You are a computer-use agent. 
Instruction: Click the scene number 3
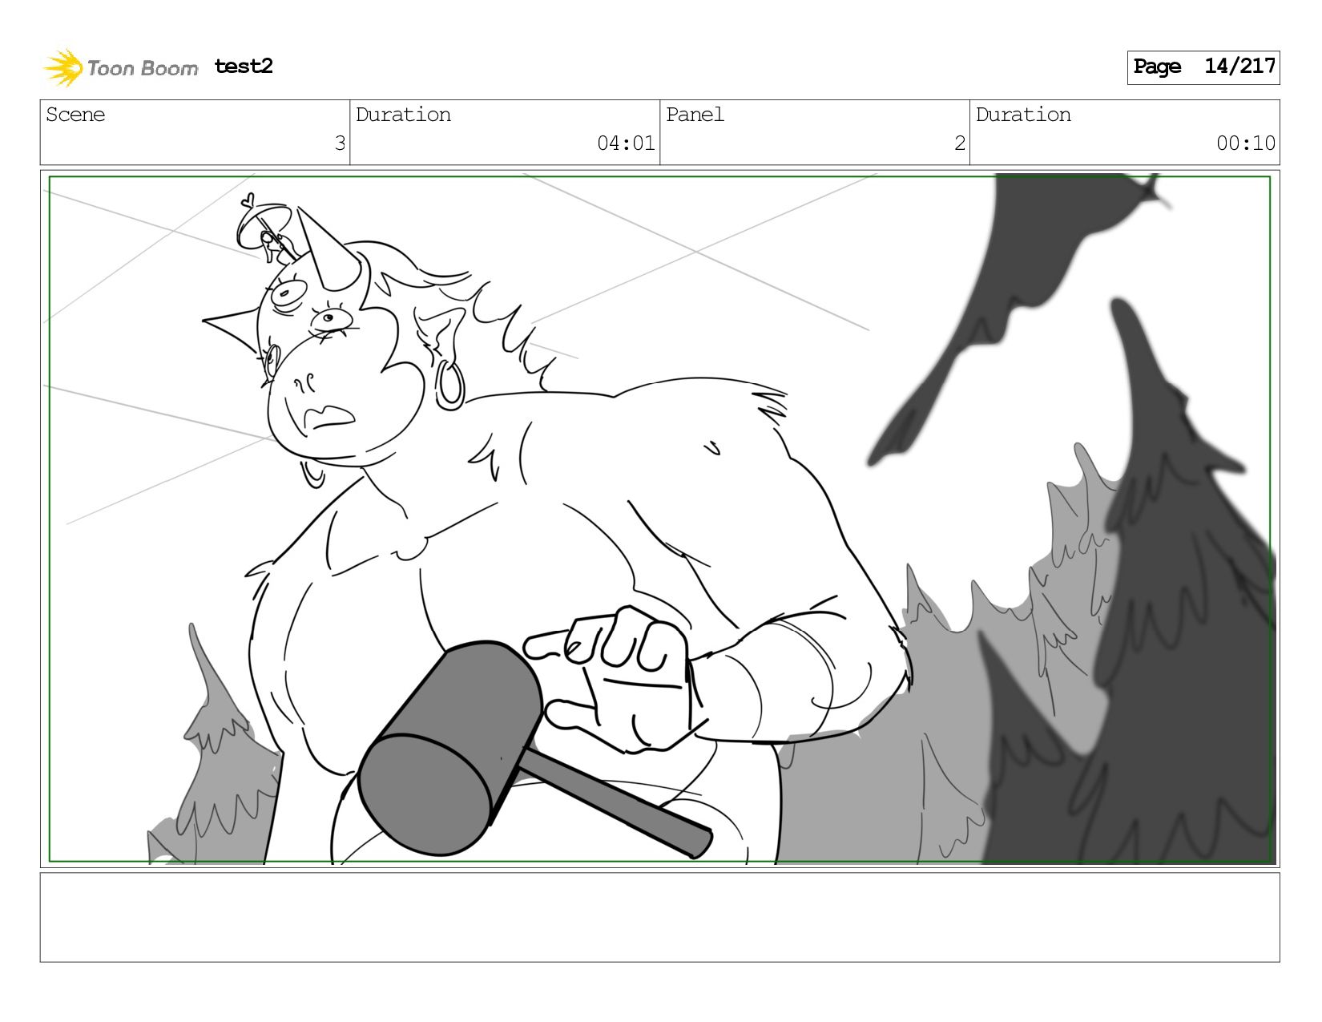pyautogui.click(x=340, y=143)
